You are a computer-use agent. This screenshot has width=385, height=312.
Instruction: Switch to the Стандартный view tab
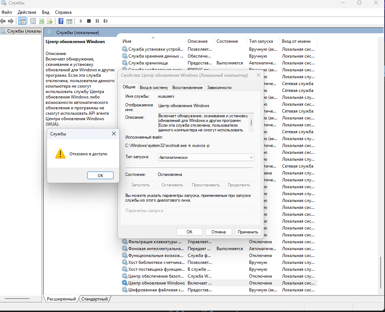(94, 299)
